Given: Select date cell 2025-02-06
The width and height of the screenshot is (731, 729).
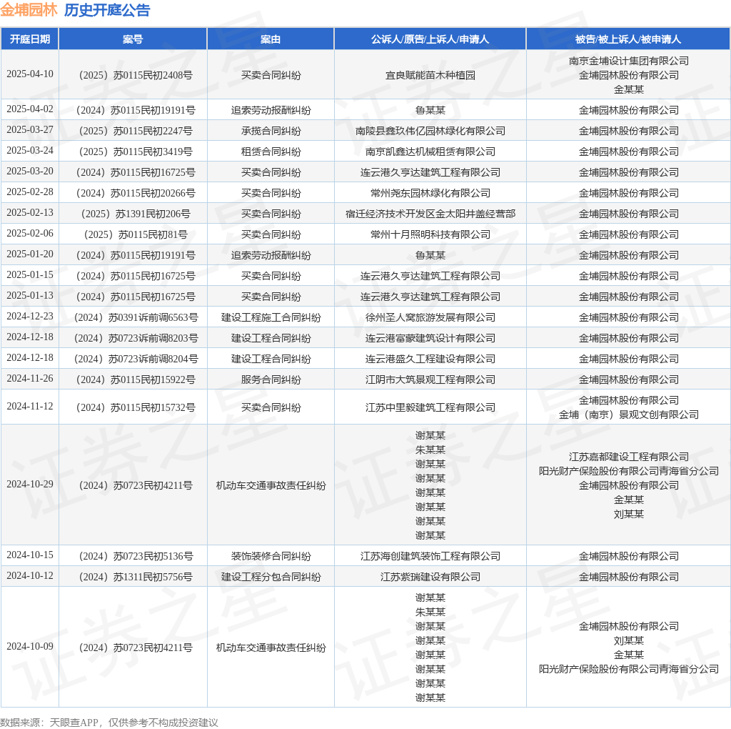Looking at the screenshot, I should 30,233.
